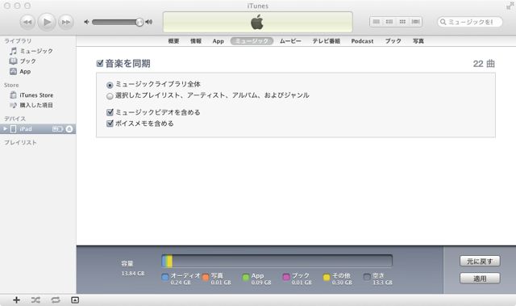
Task: Click the high volume speaker icon
Action: click(x=149, y=22)
